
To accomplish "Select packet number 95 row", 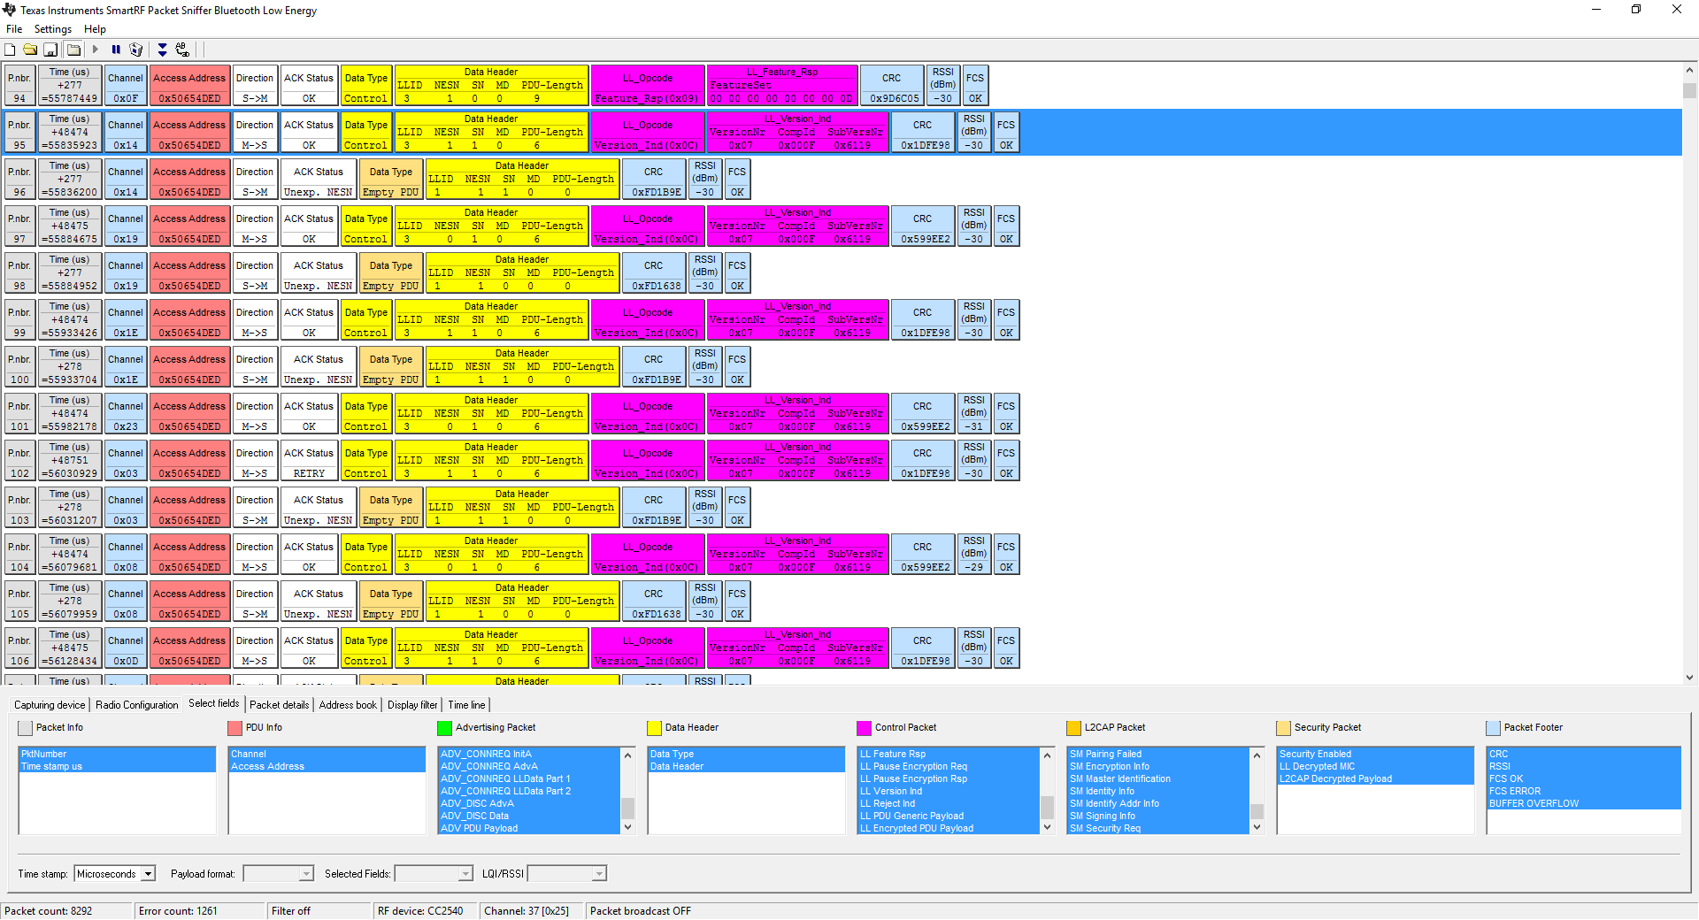I will click(842, 133).
